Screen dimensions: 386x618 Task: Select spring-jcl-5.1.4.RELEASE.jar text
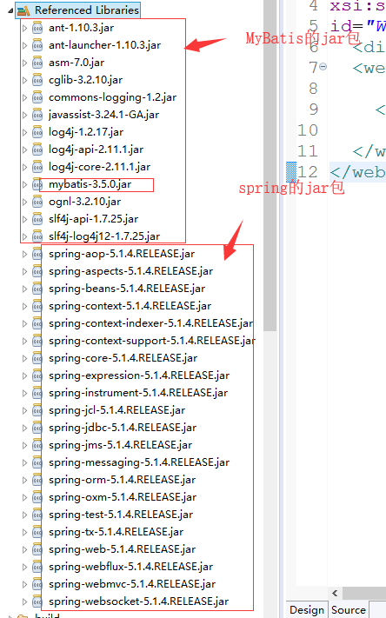tap(116, 410)
